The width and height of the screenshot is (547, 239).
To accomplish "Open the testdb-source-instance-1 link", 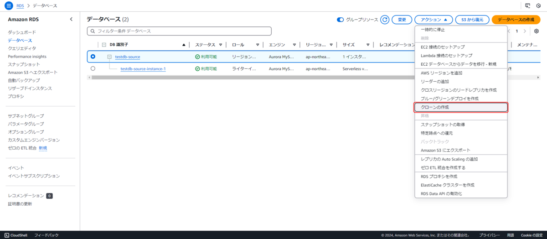I will tap(143, 69).
